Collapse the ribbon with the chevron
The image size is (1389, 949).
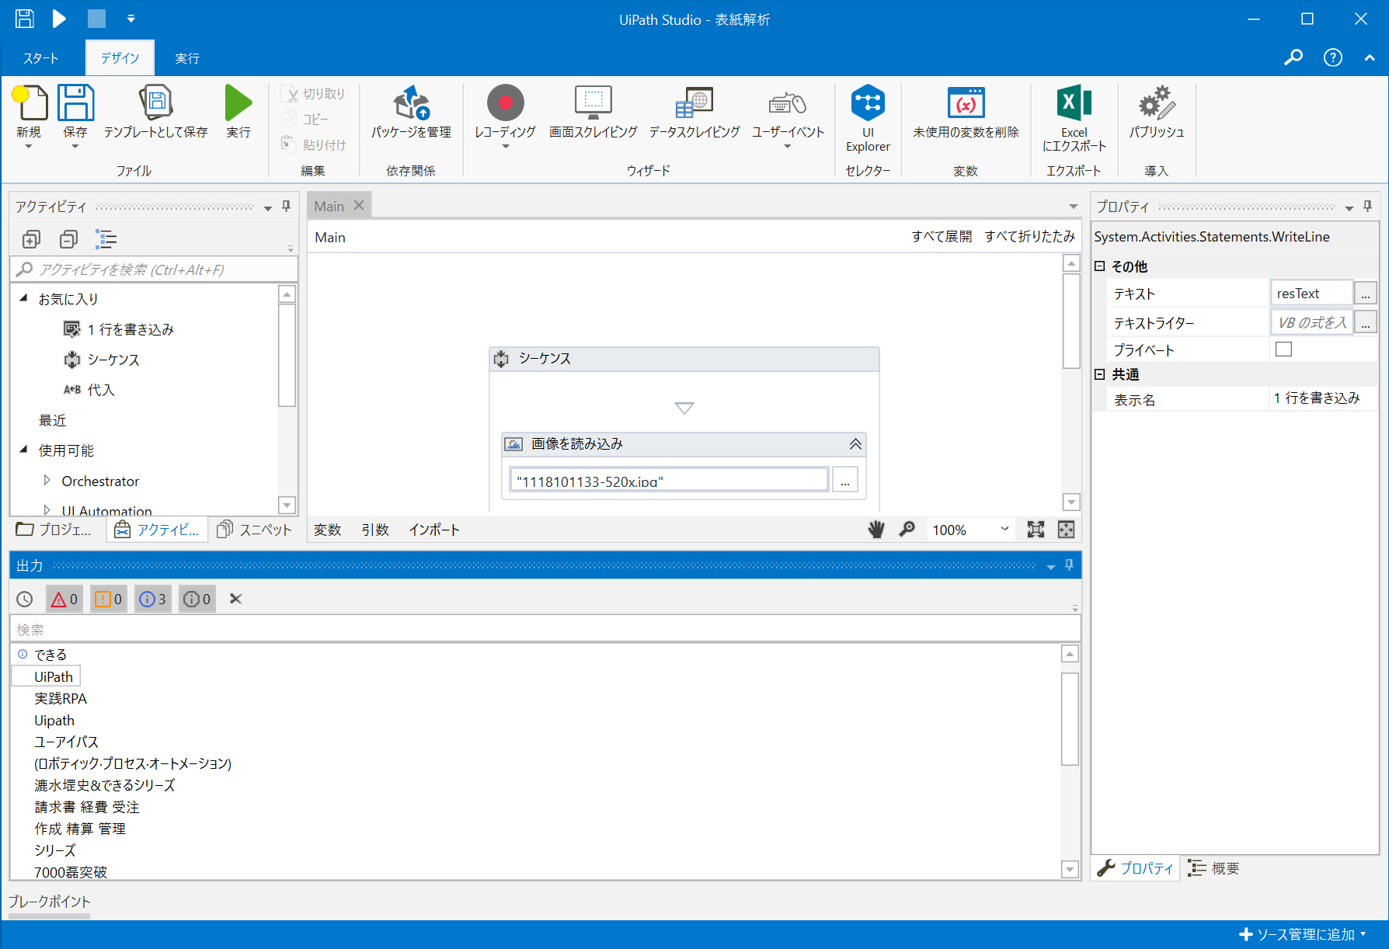point(1369,57)
